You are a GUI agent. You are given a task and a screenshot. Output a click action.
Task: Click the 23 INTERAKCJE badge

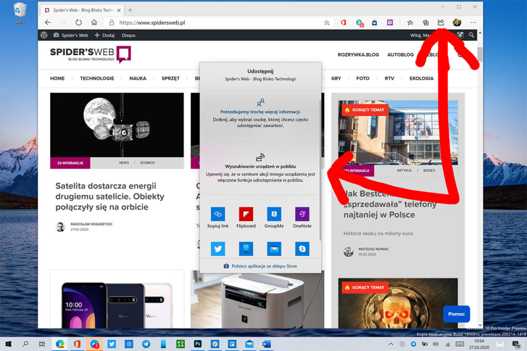(70, 163)
